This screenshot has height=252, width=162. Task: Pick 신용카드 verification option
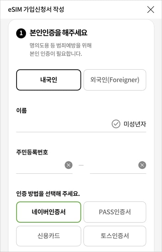point(49,236)
